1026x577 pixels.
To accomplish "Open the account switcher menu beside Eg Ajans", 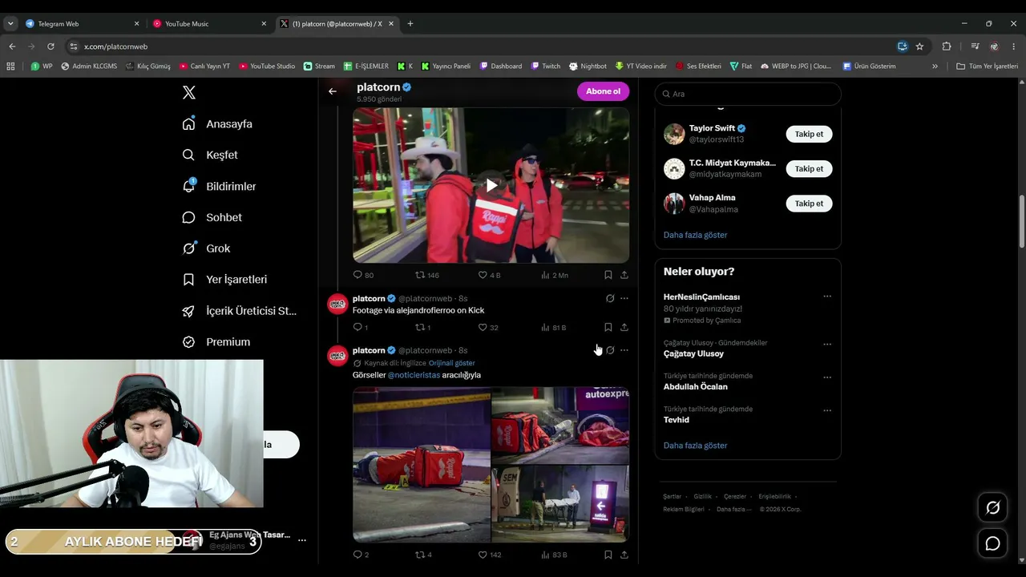I will [x=301, y=540].
